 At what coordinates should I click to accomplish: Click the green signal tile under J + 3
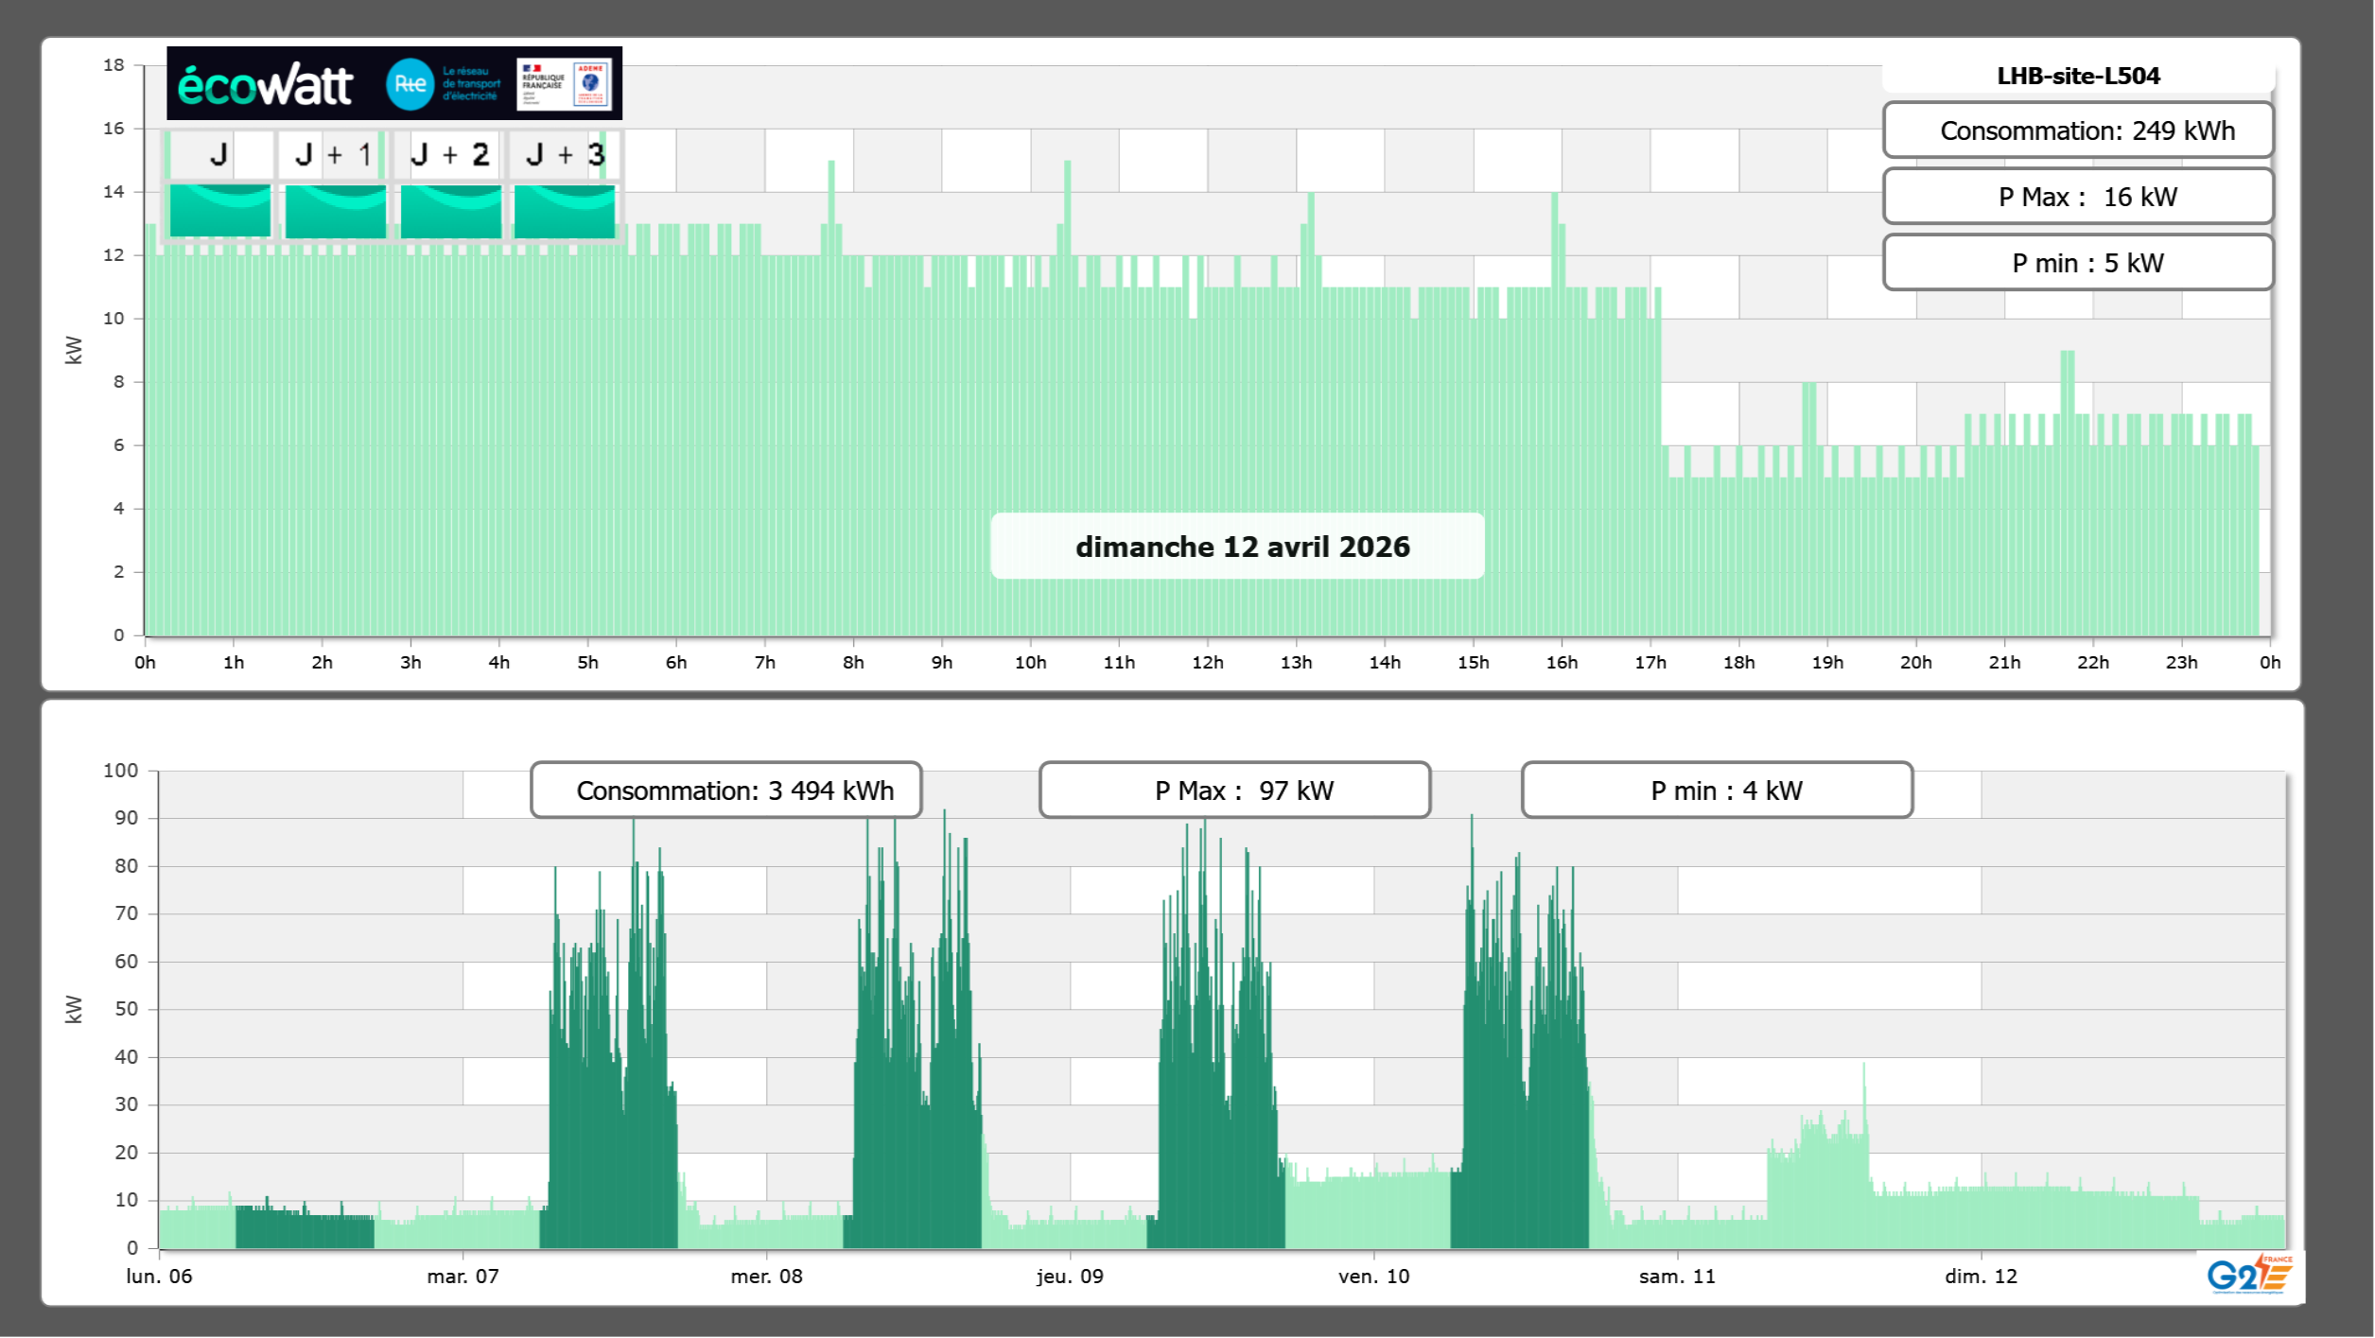565,211
